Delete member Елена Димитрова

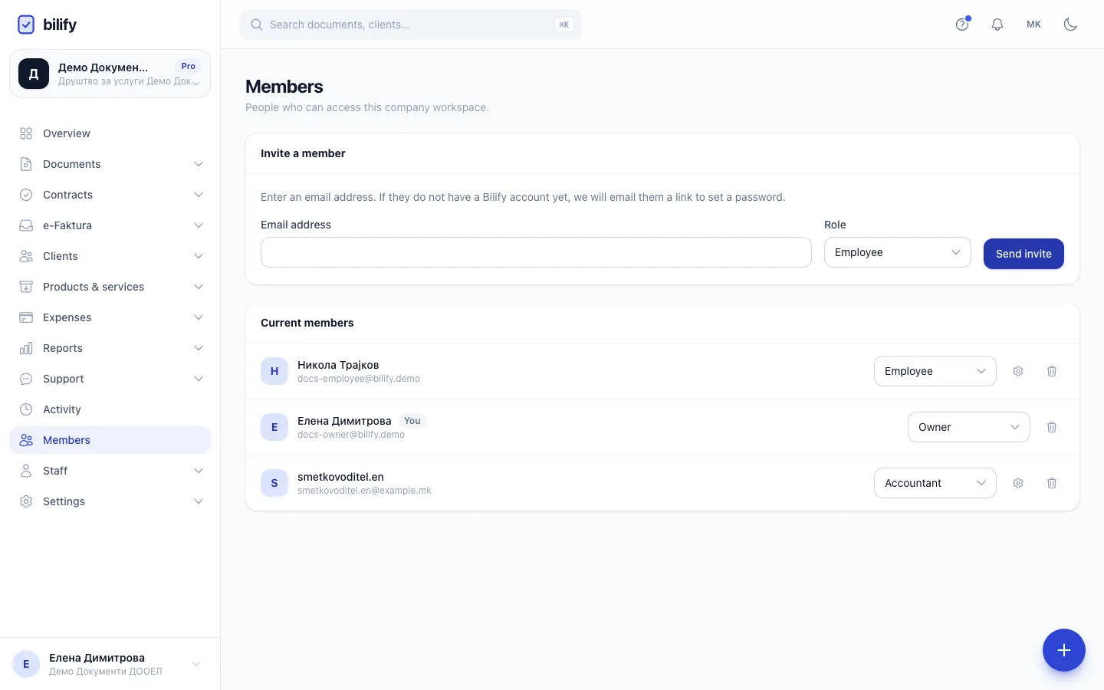pyautogui.click(x=1052, y=427)
